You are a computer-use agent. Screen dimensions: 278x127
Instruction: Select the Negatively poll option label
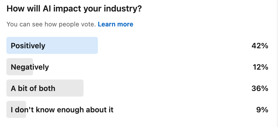click(30, 67)
